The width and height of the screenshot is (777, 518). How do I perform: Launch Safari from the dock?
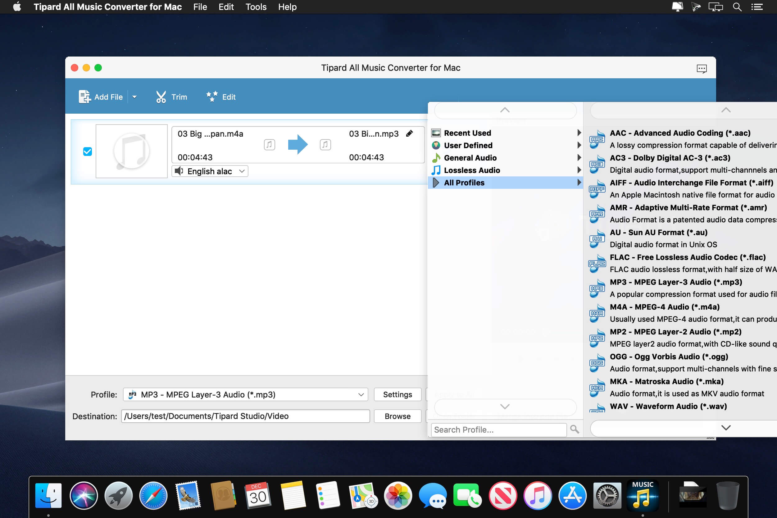[153, 496]
